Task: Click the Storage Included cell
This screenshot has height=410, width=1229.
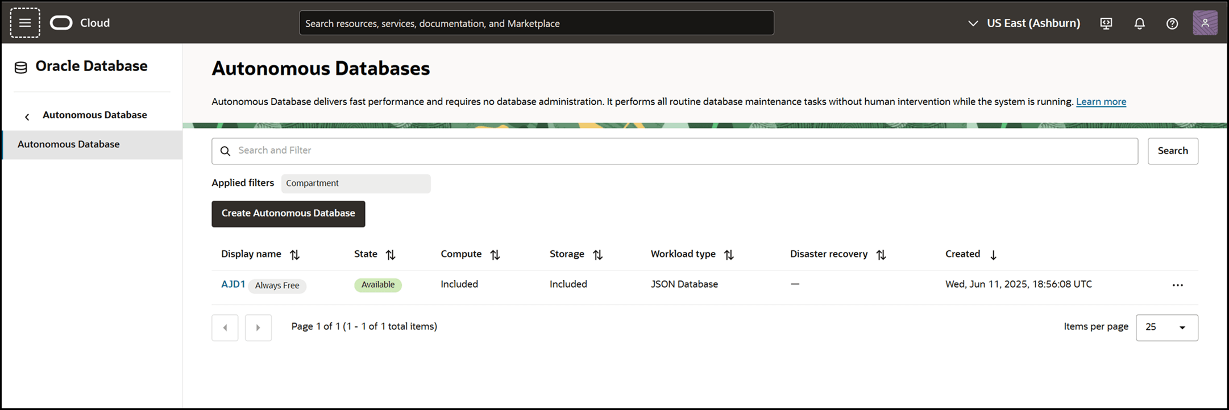Action: (568, 284)
